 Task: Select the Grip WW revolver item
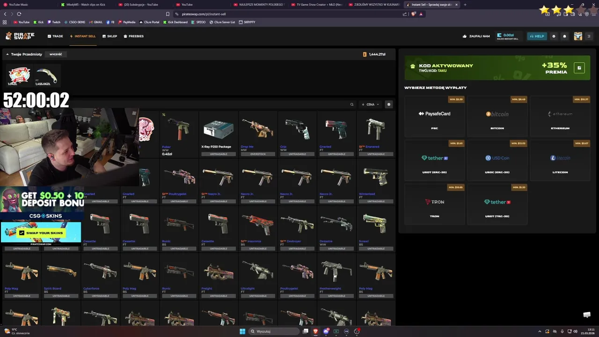point(297,134)
